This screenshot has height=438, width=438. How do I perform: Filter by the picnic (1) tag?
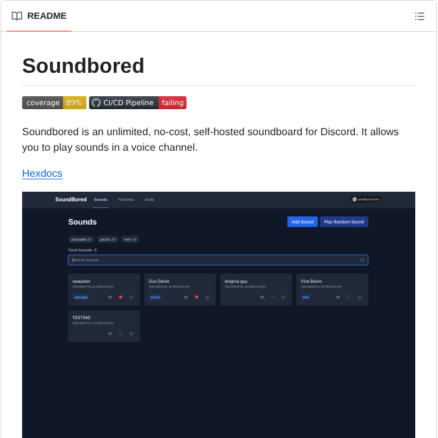[108, 239]
